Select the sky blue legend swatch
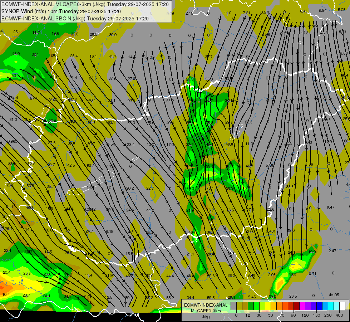The width and height of the screenshot is (350, 322). click(x=325, y=306)
